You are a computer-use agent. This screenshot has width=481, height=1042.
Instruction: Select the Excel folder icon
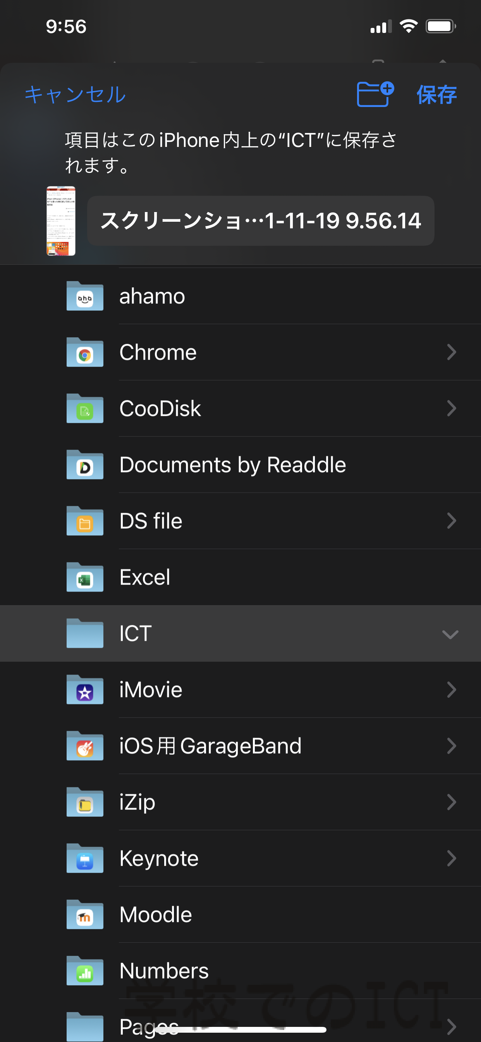[85, 577]
